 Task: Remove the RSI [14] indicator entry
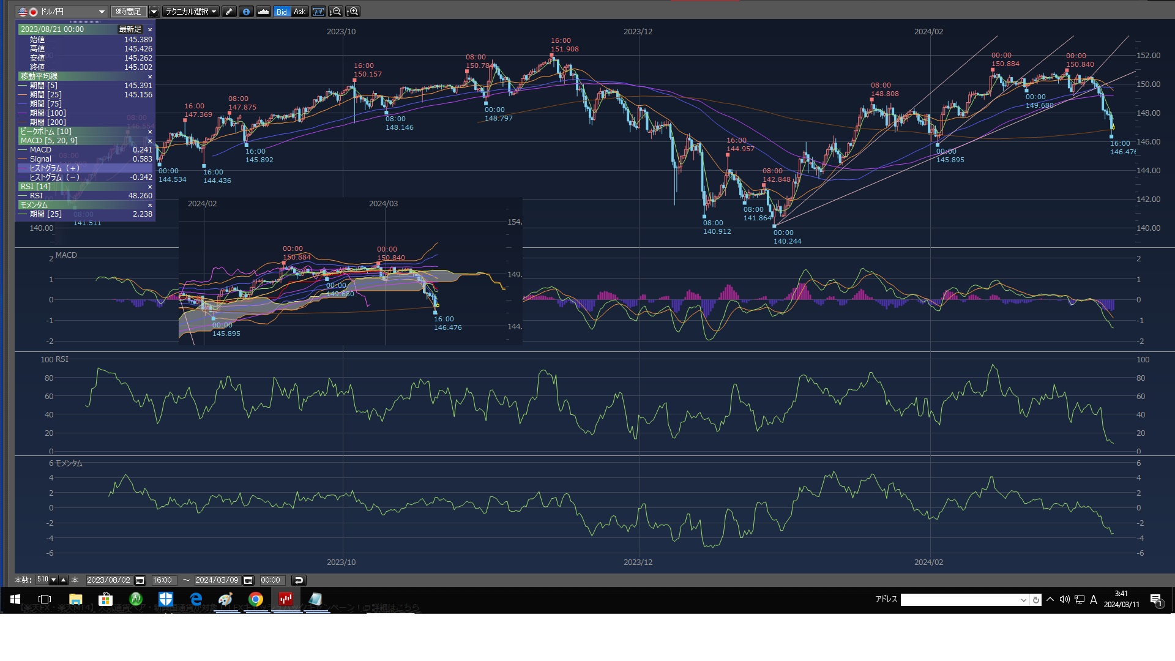pos(150,187)
